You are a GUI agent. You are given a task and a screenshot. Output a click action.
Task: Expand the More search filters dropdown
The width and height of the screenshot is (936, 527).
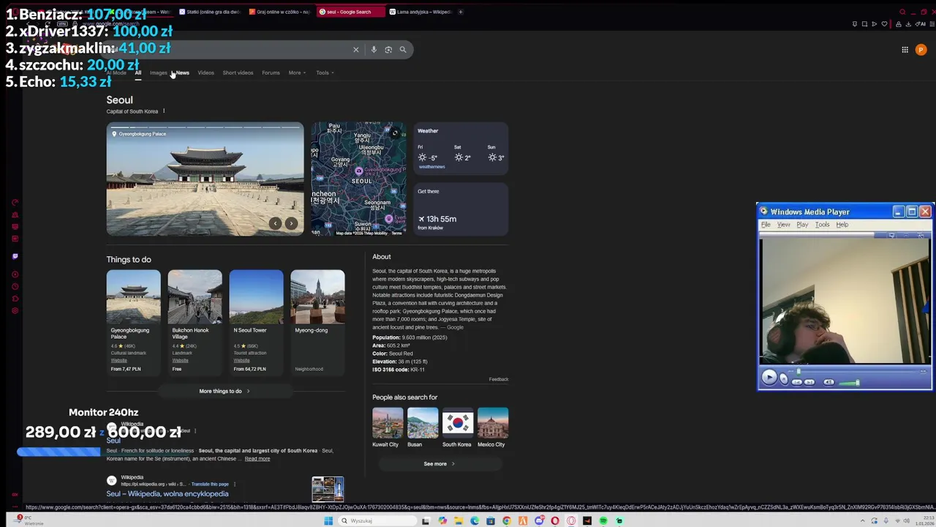297,72
